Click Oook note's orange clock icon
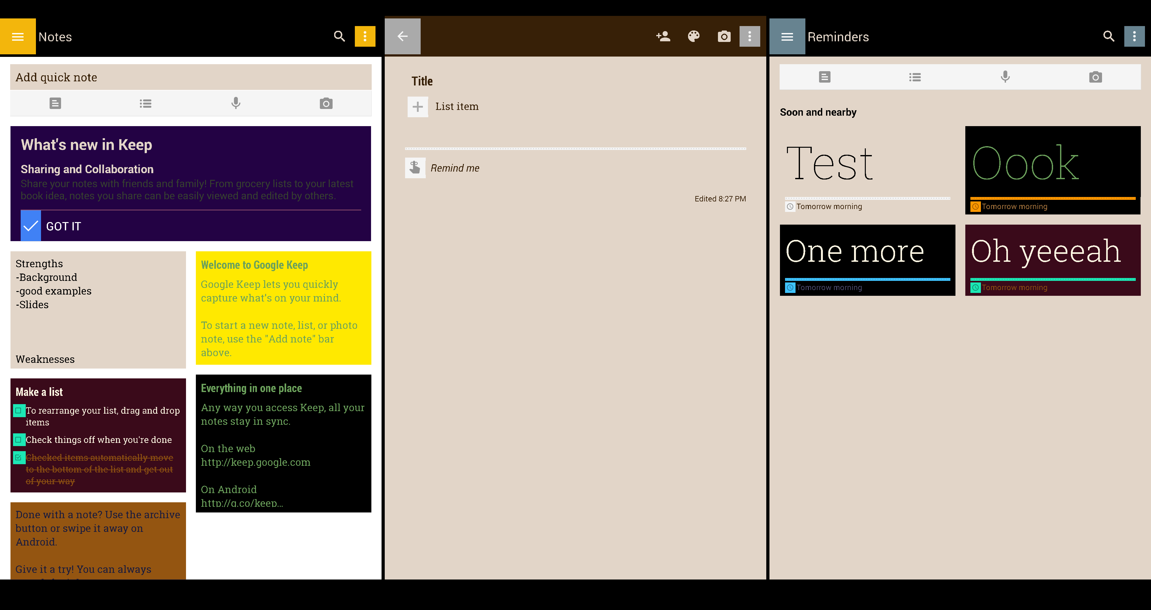1151x610 pixels. point(975,207)
